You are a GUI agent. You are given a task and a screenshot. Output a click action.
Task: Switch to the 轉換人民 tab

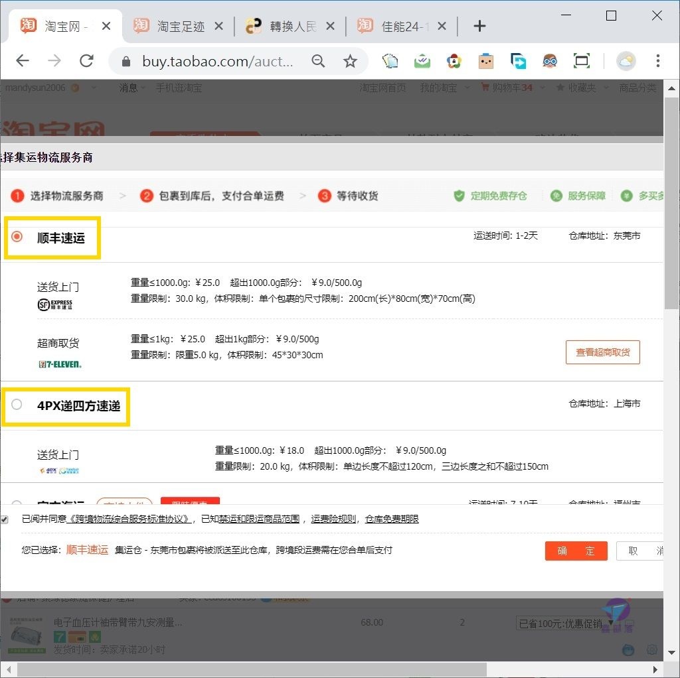tap(290, 26)
